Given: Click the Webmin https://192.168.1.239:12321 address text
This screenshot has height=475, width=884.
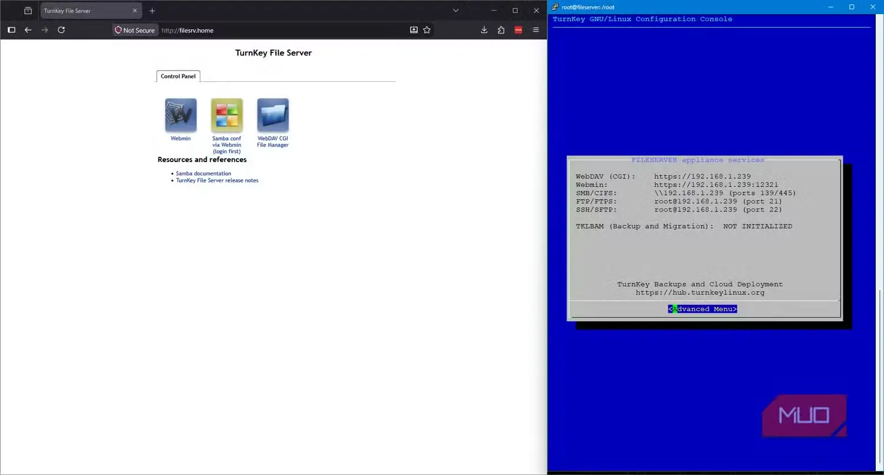Looking at the screenshot, I should coord(716,184).
